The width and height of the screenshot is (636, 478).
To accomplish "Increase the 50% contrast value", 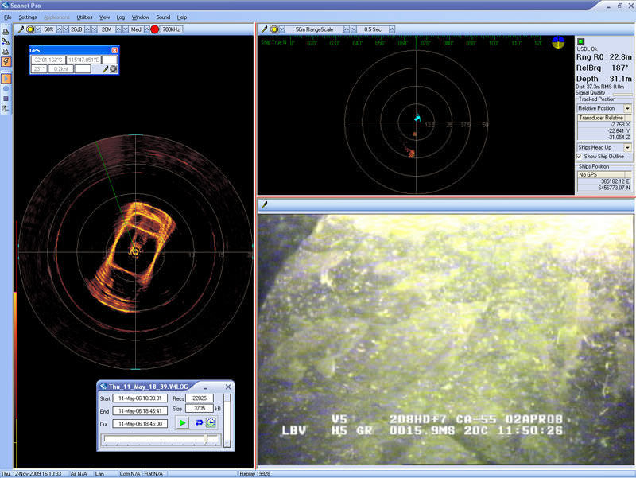I will [x=59, y=29].
